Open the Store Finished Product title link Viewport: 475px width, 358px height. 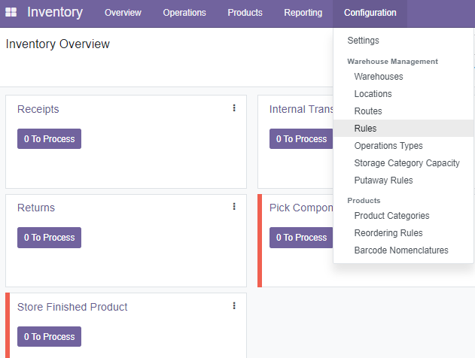pos(72,307)
